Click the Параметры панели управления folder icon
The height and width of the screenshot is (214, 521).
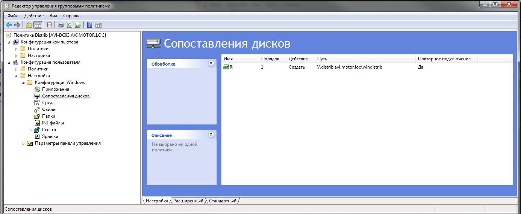(x=30, y=143)
